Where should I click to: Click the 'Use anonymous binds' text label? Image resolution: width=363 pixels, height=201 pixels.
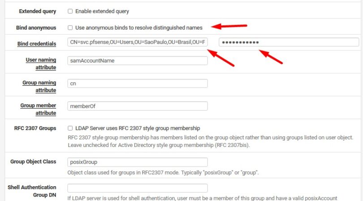pyautogui.click(x=138, y=28)
